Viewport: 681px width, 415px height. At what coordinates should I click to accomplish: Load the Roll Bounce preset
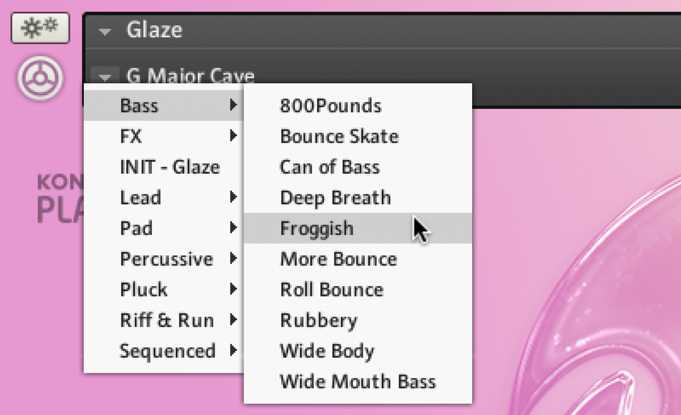pyautogui.click(x=332, y=289)
